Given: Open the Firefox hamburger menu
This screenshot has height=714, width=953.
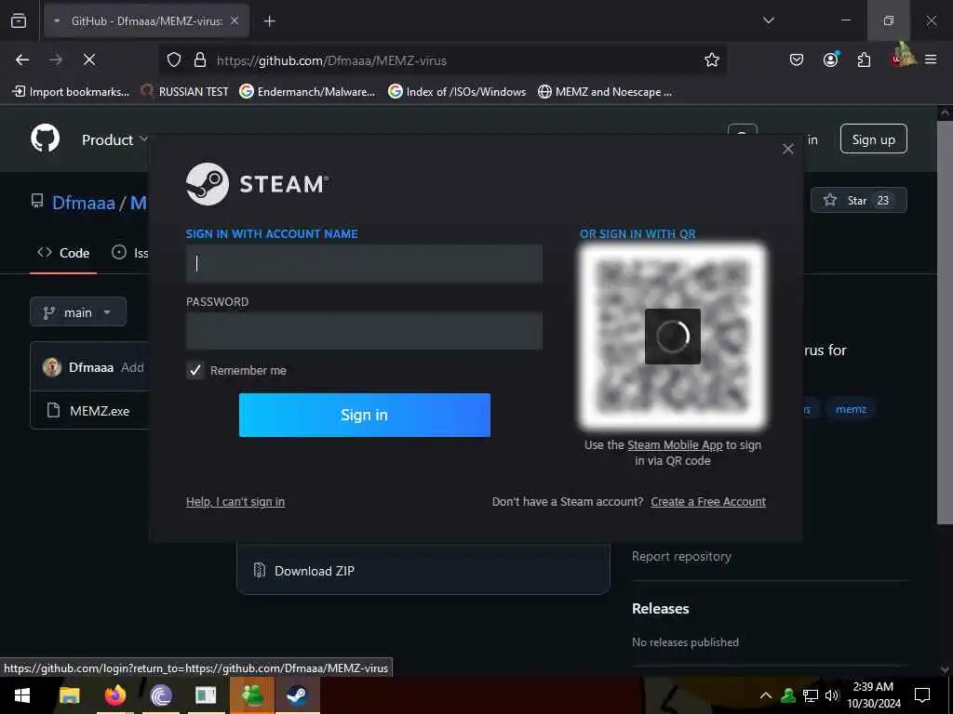Looking at the screenshot, I should coord(931,59).
